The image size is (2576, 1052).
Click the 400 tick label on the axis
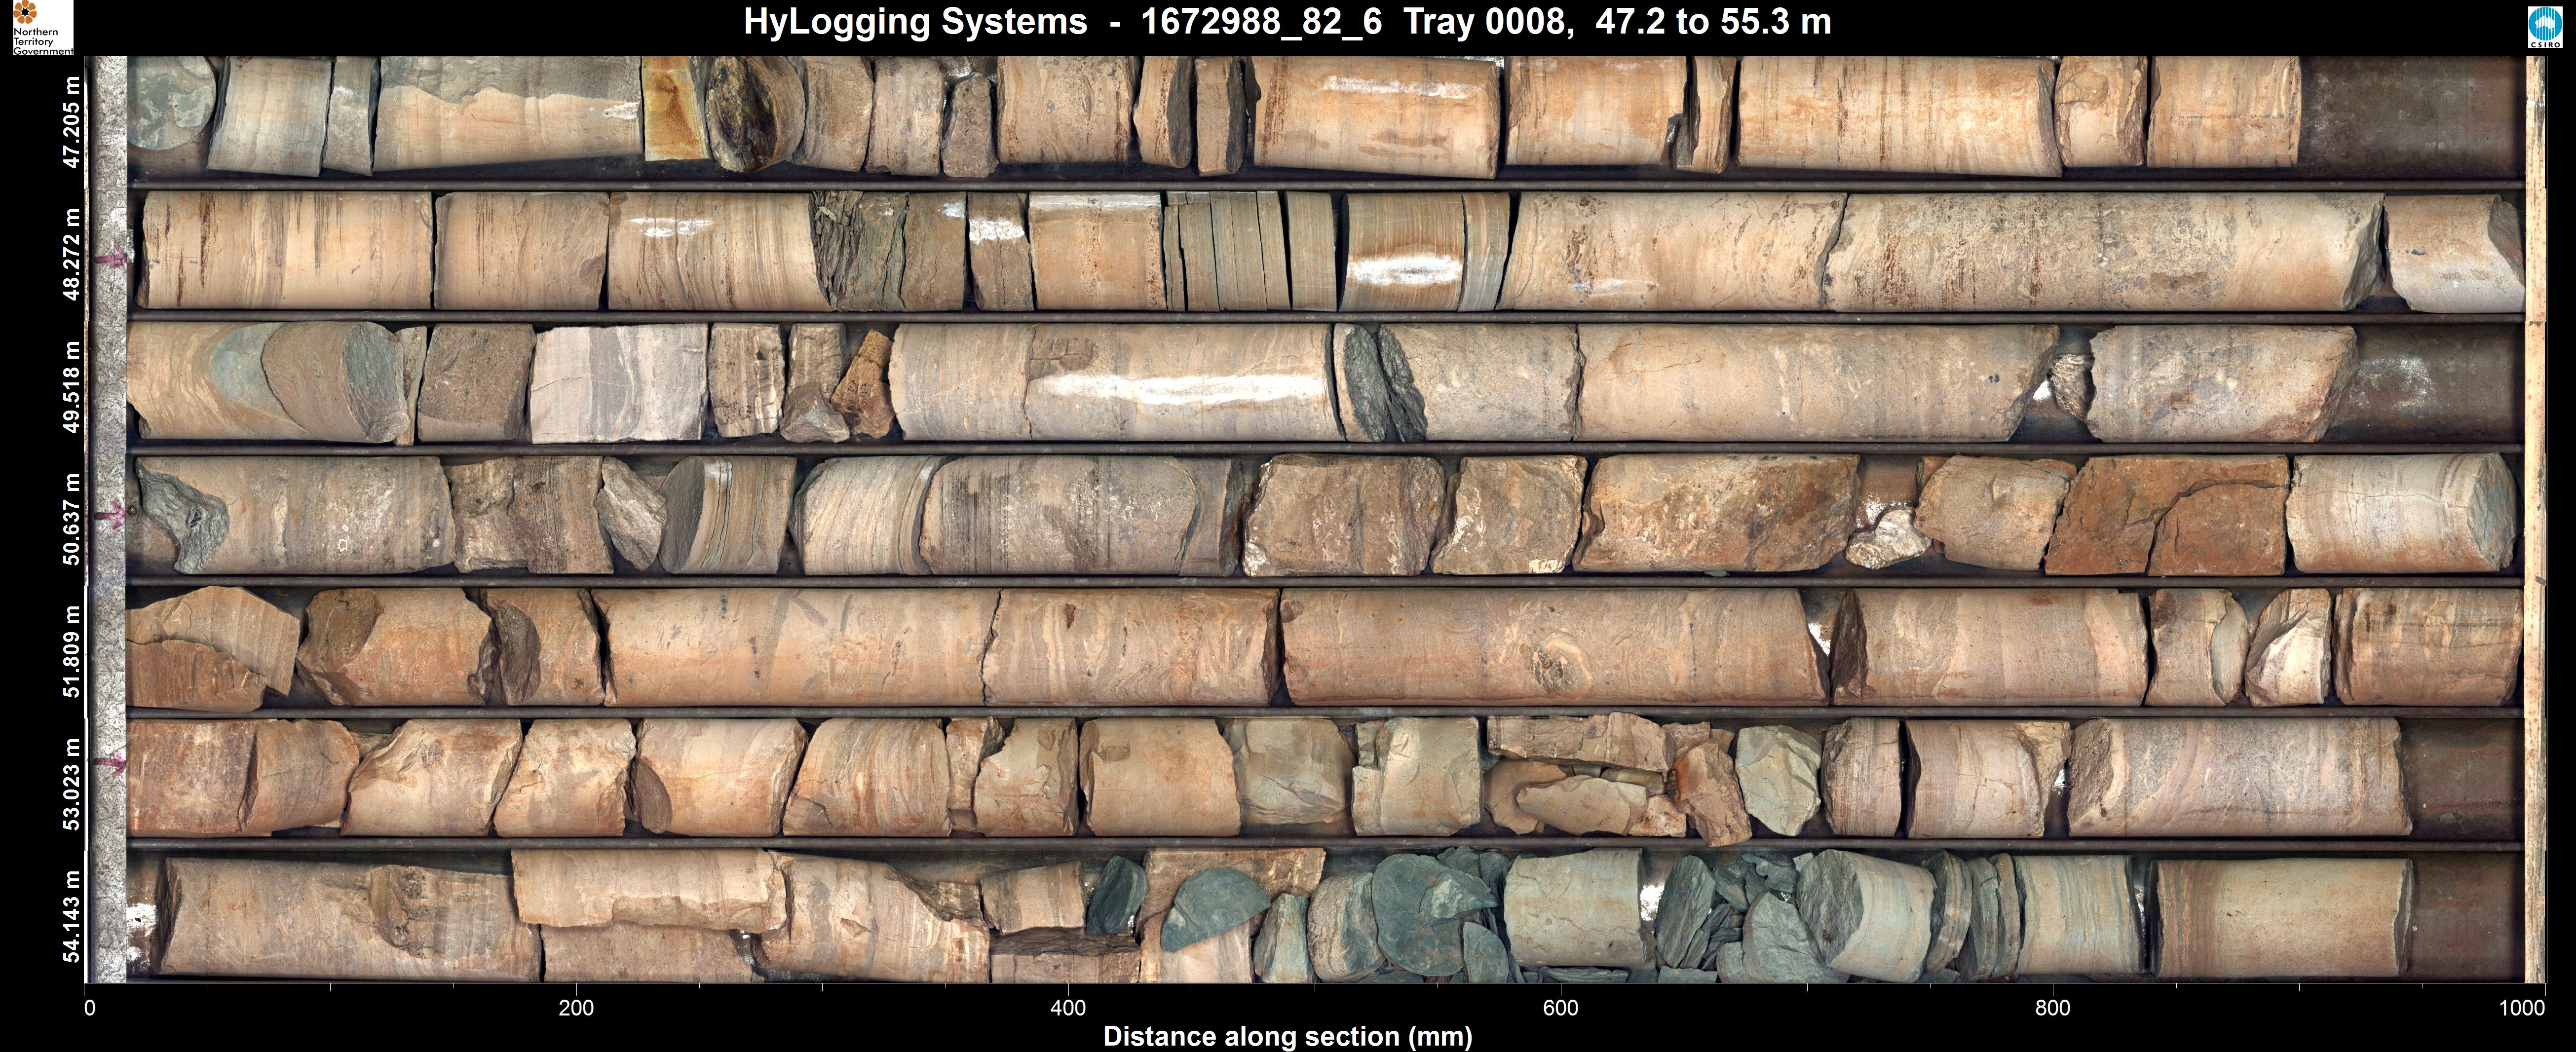point(1068,1008)
